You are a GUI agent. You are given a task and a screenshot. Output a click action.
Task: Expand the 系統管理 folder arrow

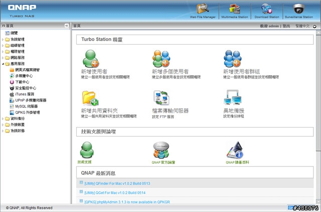(3, 39)
